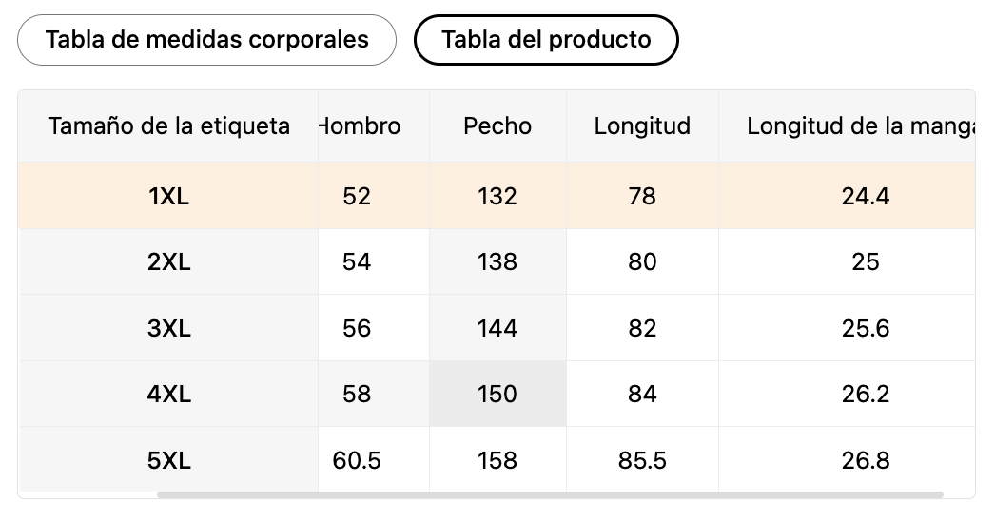
Task: Click the 132 chest value for 1XL
Action: click(497, 196)
